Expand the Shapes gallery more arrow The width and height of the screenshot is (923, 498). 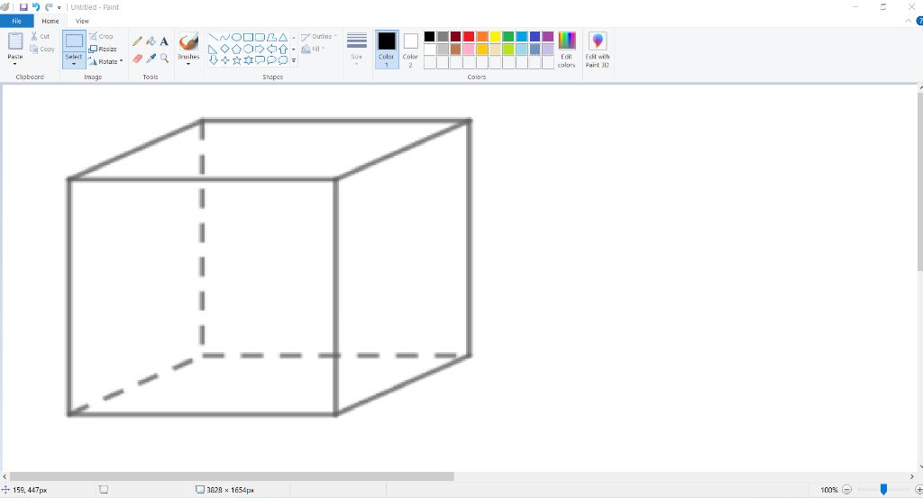(294, 60)
